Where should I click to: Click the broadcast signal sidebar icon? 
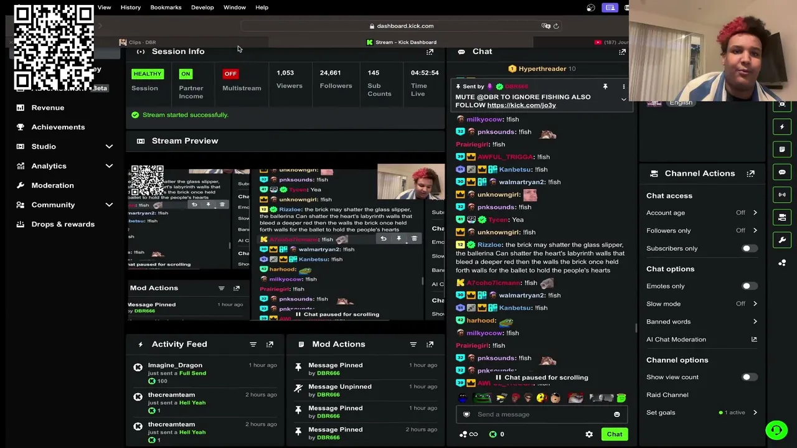782,195
